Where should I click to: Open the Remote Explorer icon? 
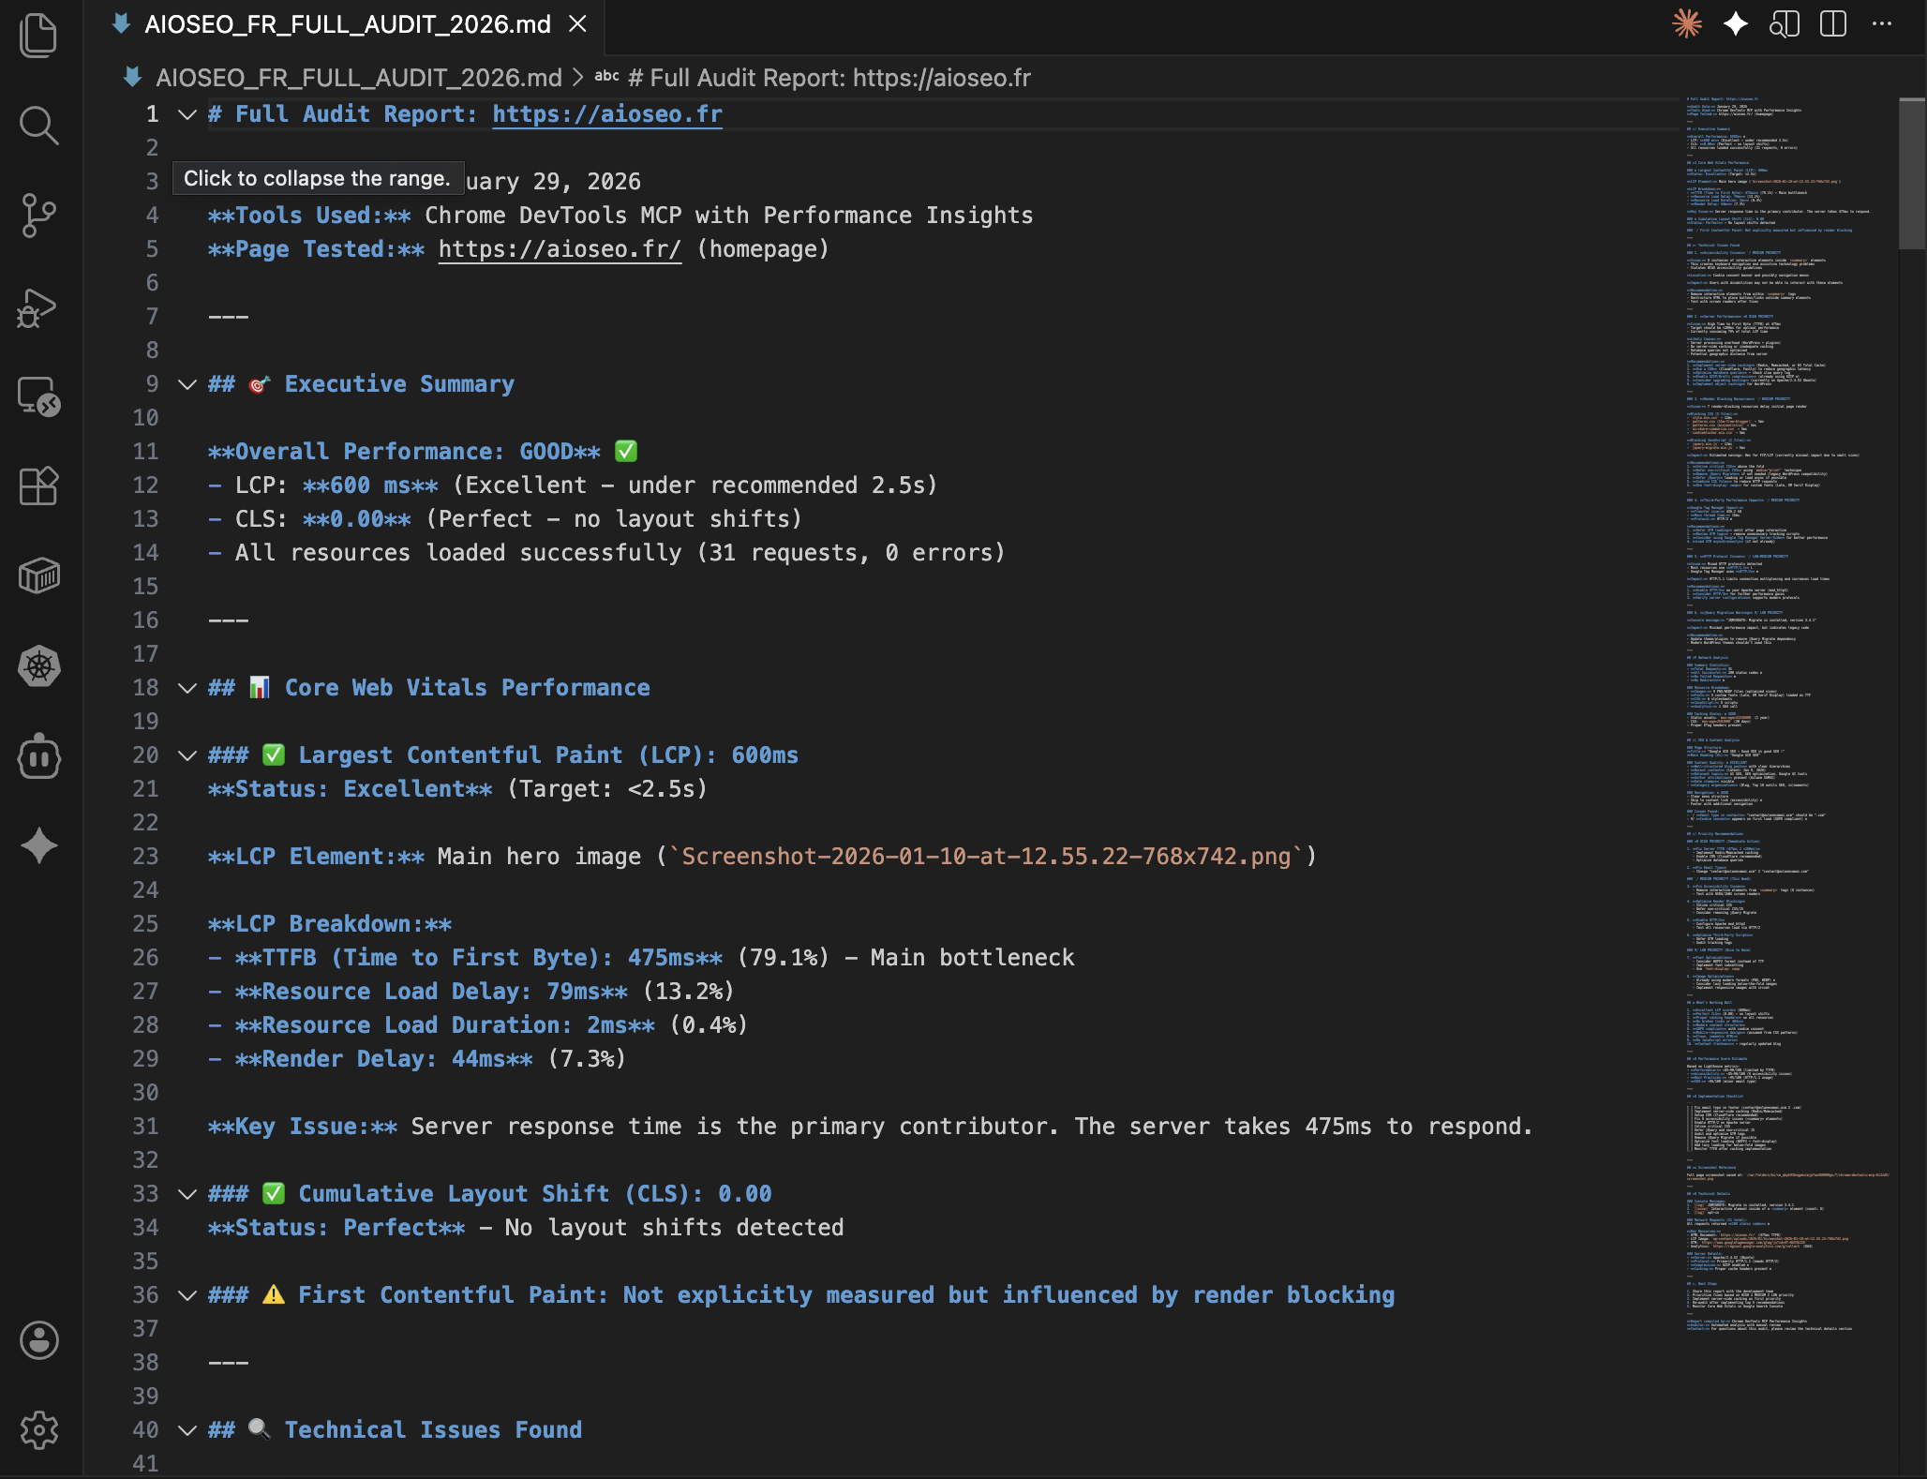(38, 396)
